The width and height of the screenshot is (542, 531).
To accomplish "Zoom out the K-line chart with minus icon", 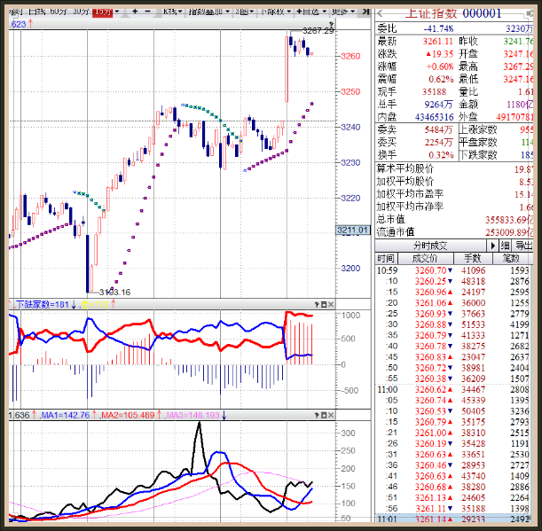I will coord(147,12).
